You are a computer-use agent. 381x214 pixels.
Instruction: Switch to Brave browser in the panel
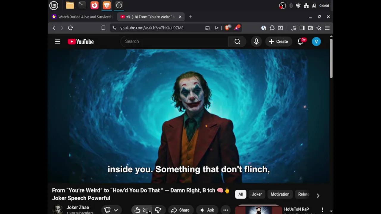click(x=107, y=5)
